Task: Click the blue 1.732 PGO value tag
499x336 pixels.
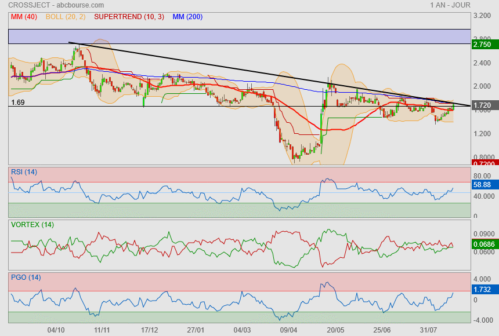Action: coord(485,290)
